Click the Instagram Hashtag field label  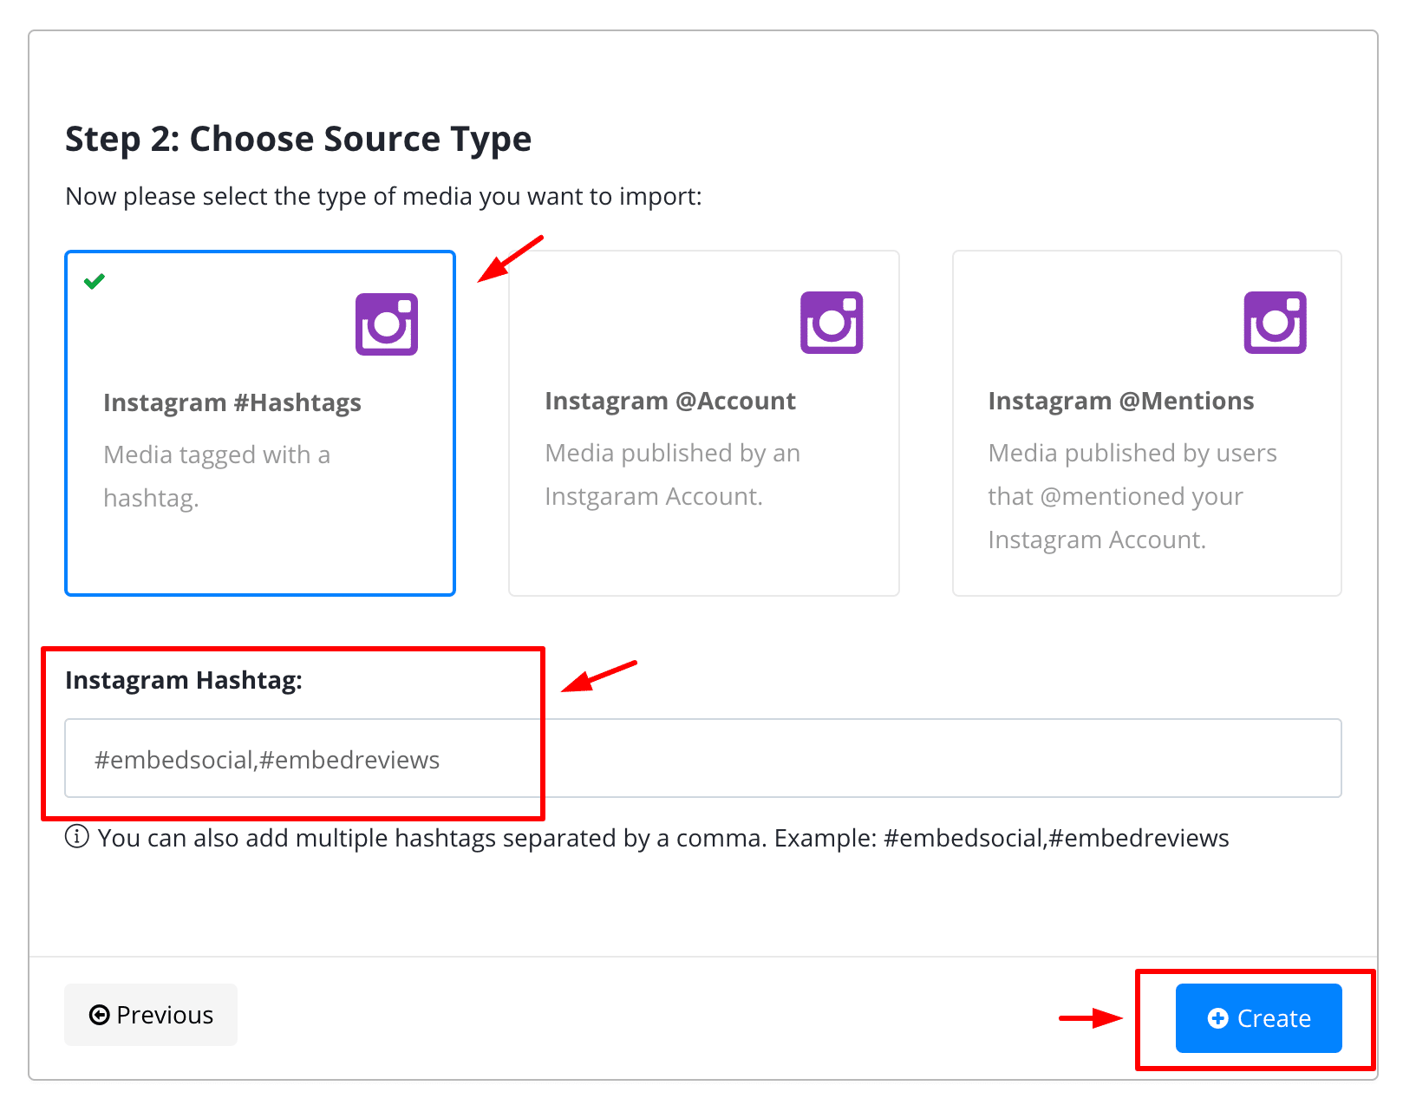[184, 680]
